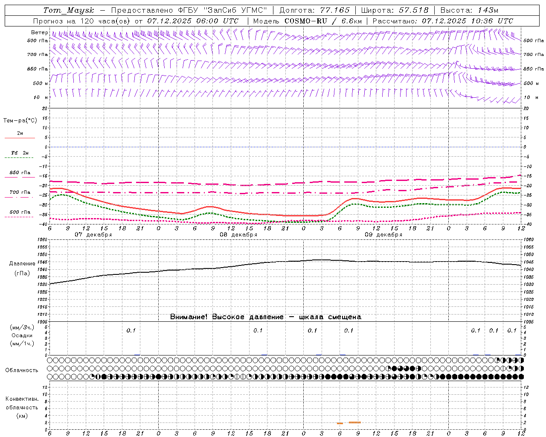
Task: Click the right "10 м" wind level label
Action: tap(531, 98)
